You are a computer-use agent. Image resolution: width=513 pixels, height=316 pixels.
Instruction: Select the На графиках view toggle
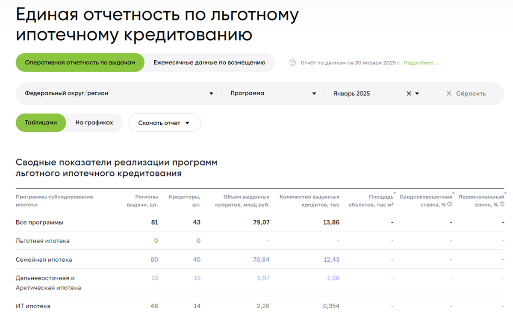[94, 123]
